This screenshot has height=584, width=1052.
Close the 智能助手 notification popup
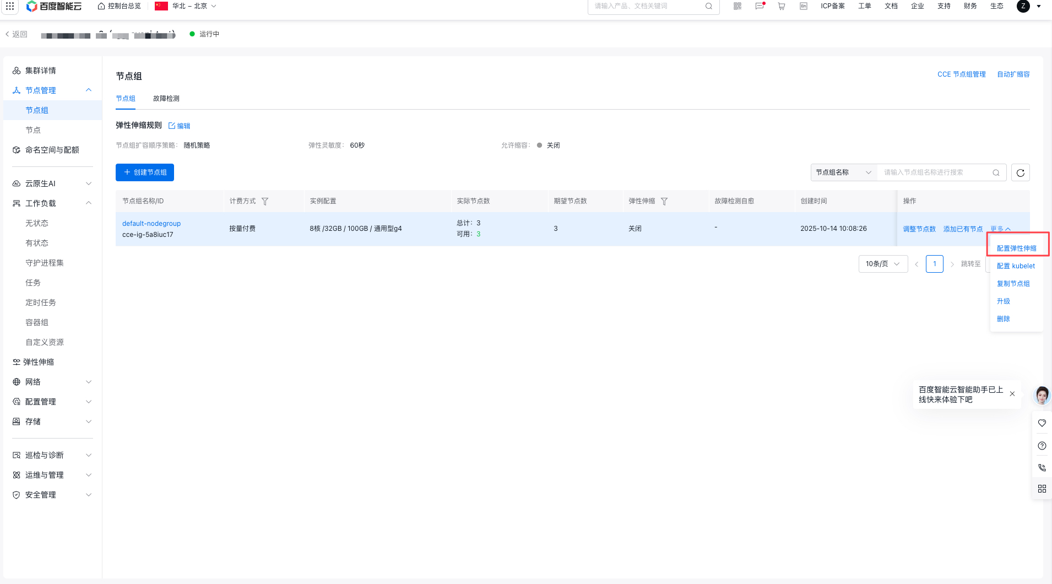(x=1012, y=394)
